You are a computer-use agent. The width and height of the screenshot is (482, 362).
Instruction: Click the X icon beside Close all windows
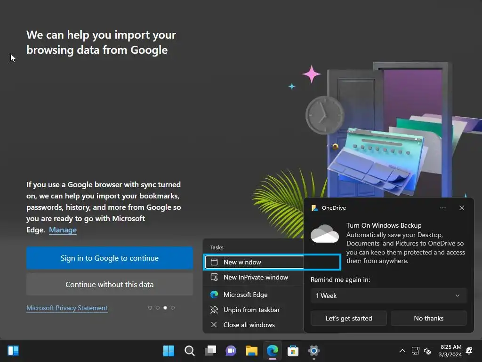point(214,325)
